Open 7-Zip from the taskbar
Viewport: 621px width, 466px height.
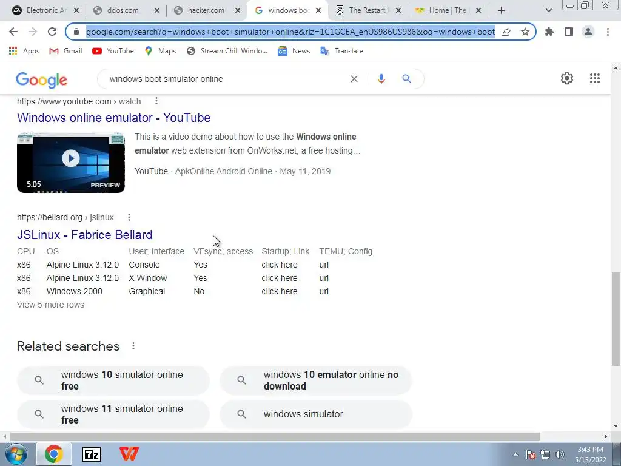92,454
